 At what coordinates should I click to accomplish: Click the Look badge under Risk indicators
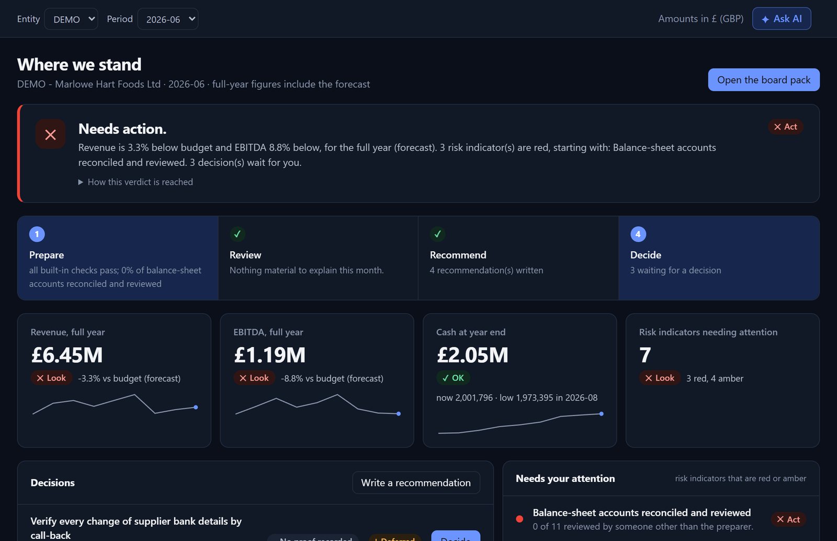tap(660, 378)
